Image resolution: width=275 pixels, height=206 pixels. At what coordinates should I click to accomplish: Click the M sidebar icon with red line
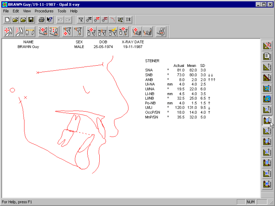[267, 184]
